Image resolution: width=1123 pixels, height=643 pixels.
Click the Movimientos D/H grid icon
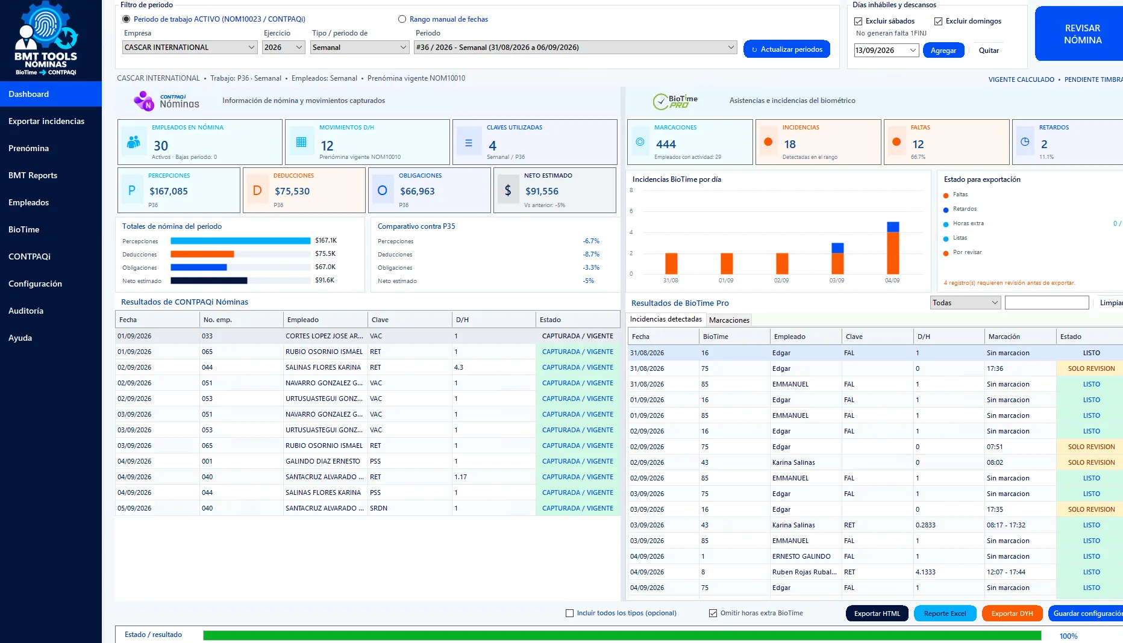(x=301, y=142)
